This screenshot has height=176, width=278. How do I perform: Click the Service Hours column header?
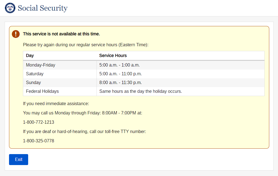tap(113, 56)
